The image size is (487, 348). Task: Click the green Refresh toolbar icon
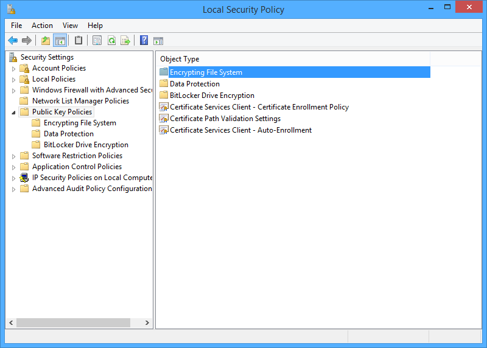(x=111, y=41)
